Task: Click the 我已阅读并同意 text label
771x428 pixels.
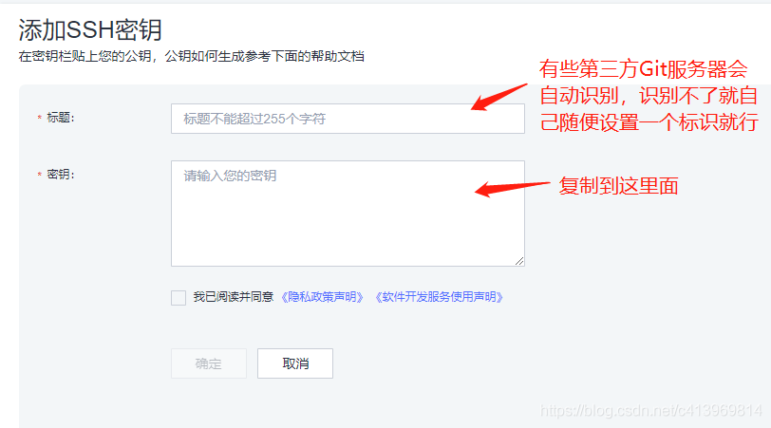Action: [233, 297]
